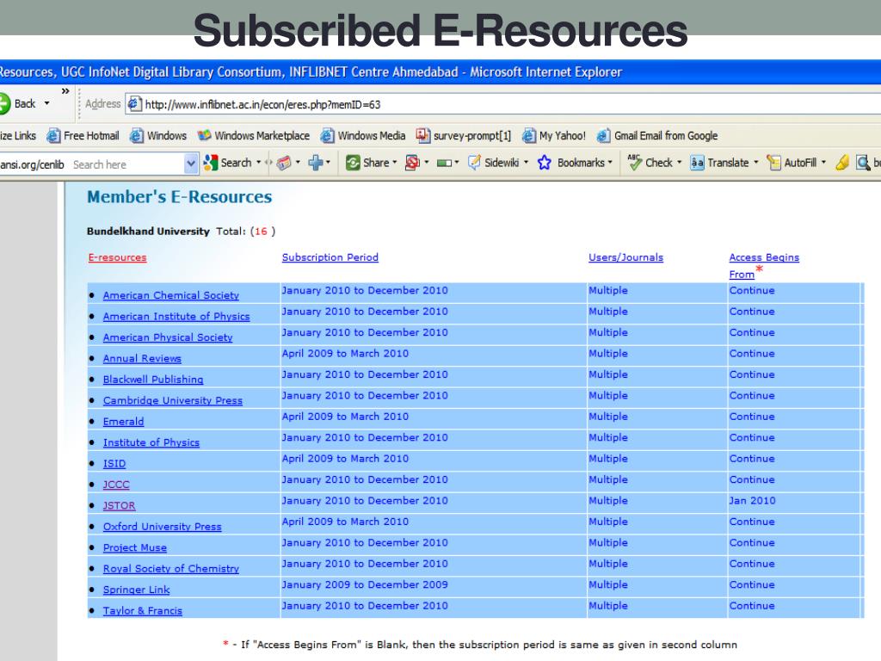881x661 pixels.
Task: Open American Institute of Physics link
Action: (x=176, y=317)
